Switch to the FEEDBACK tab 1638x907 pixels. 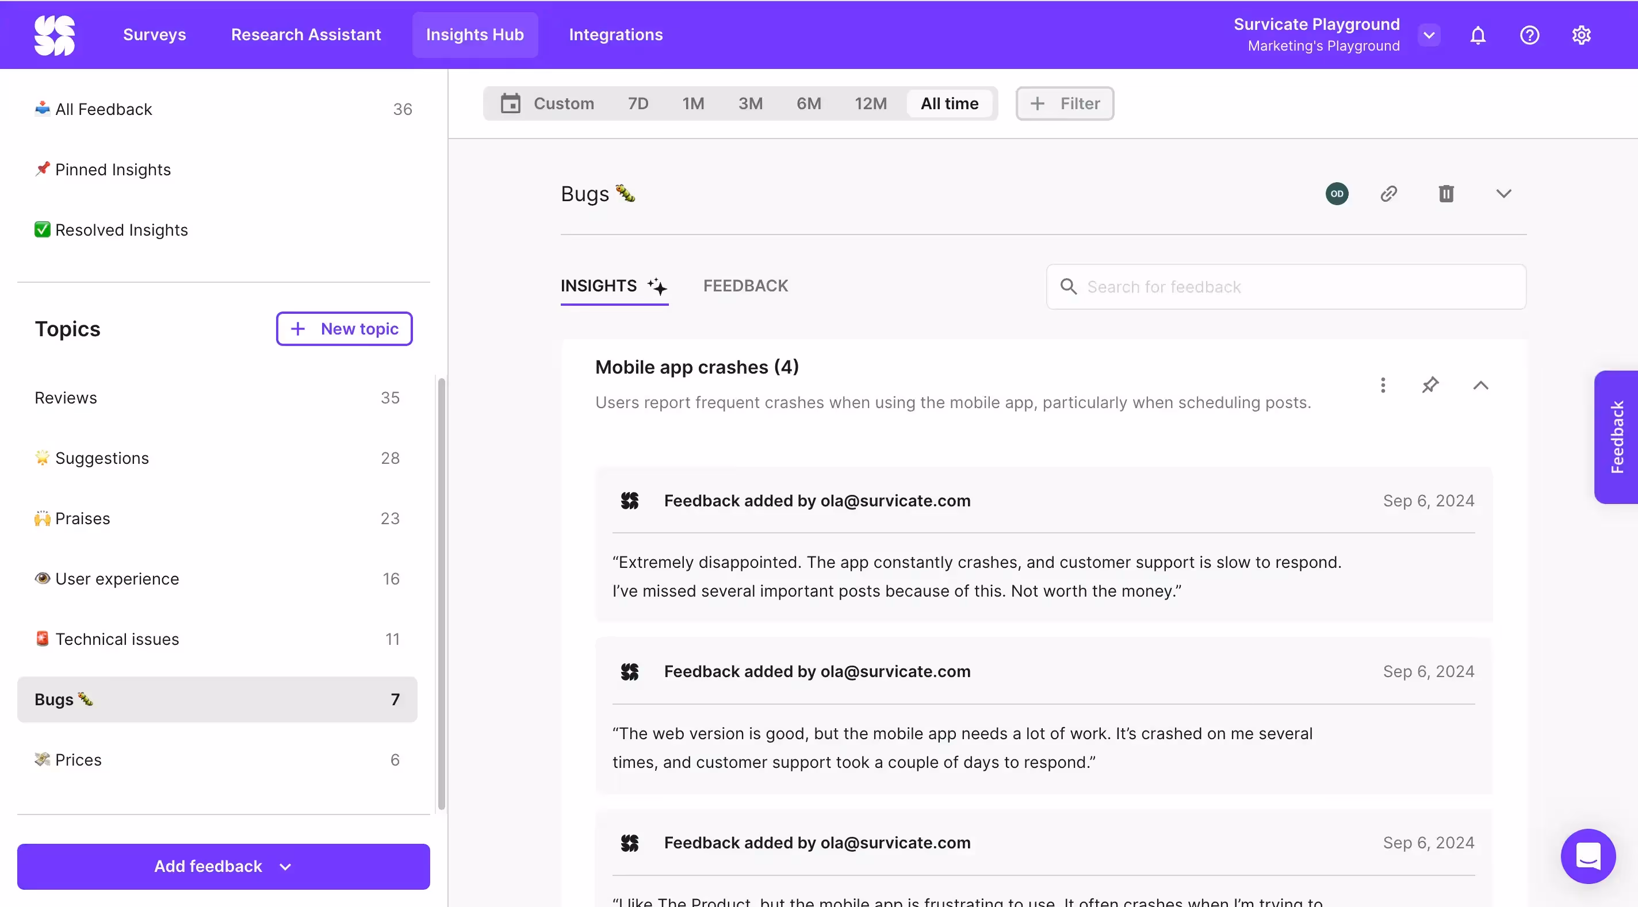(x=745, y=286)
